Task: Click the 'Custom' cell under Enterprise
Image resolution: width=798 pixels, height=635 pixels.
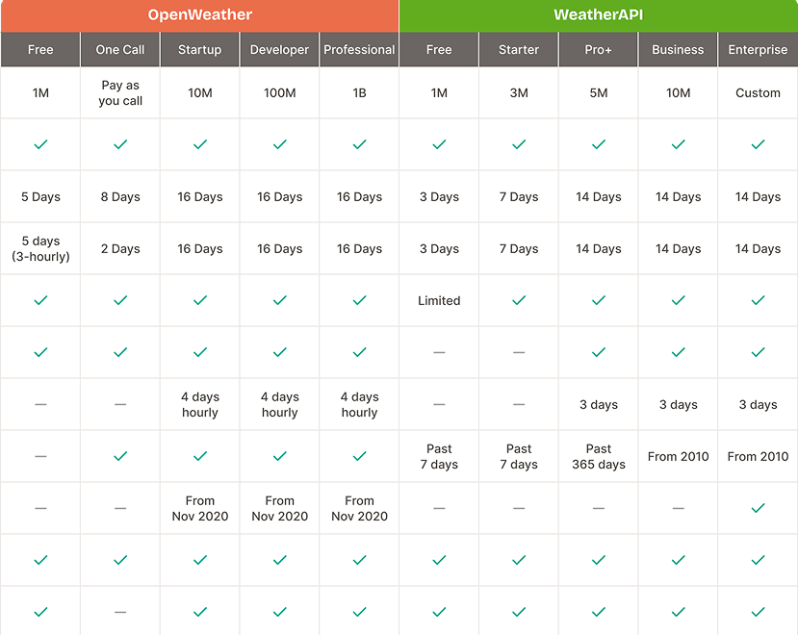Action: click(x=758, y=93)
